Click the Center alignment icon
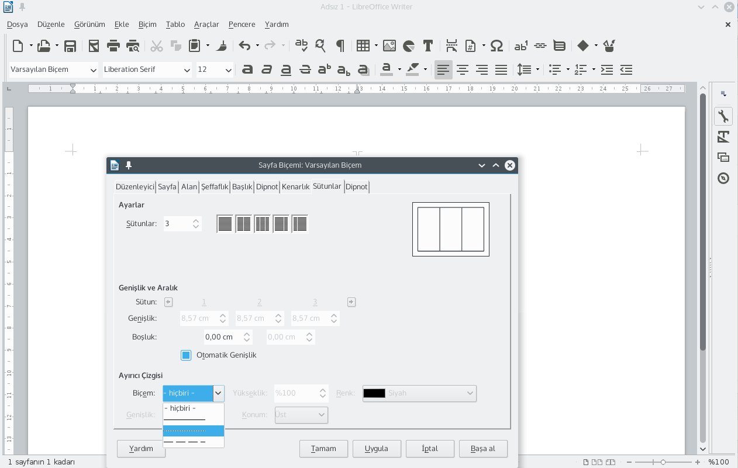 (463, 70)
